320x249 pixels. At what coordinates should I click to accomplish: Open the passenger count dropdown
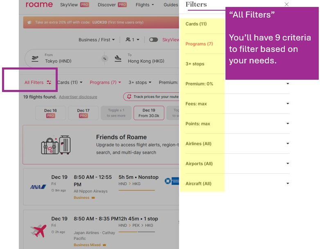click(133, 40)
